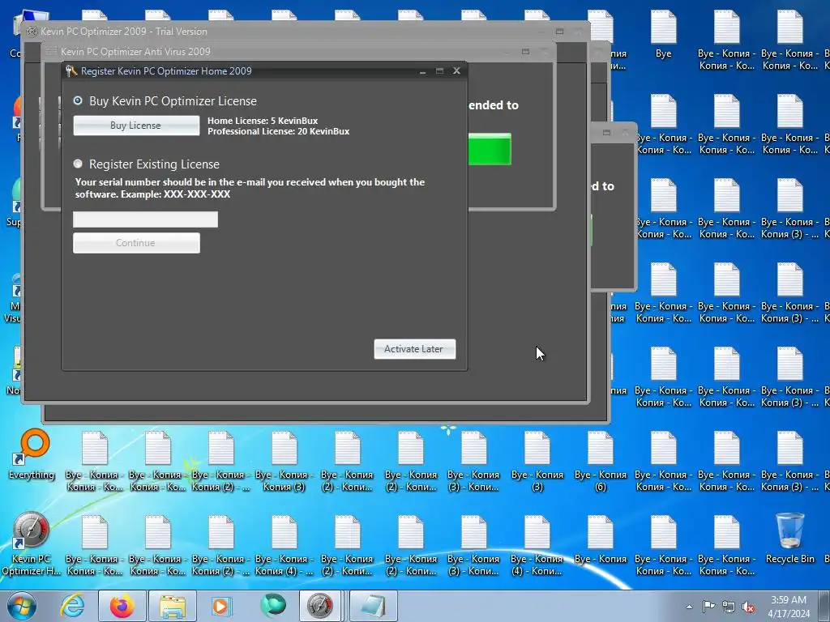Select the Kevin PC Optimizer H... desktop shortcut
This screenshot has width=830, height=622.
32,544
